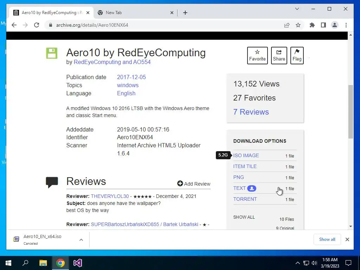Show hidden tray icons chevron
Viewport: 360px width, 270px height.
(297, 263)
